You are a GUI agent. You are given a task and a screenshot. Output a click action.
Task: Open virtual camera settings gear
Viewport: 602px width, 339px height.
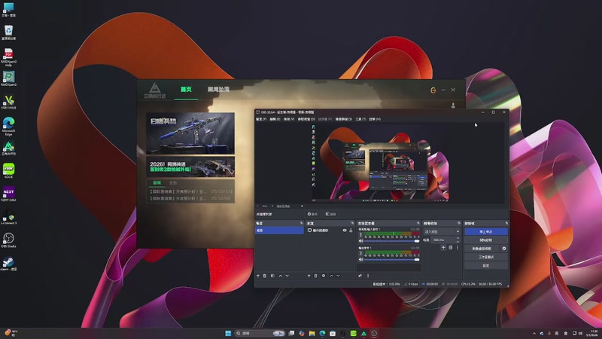(x=504, y=249)
